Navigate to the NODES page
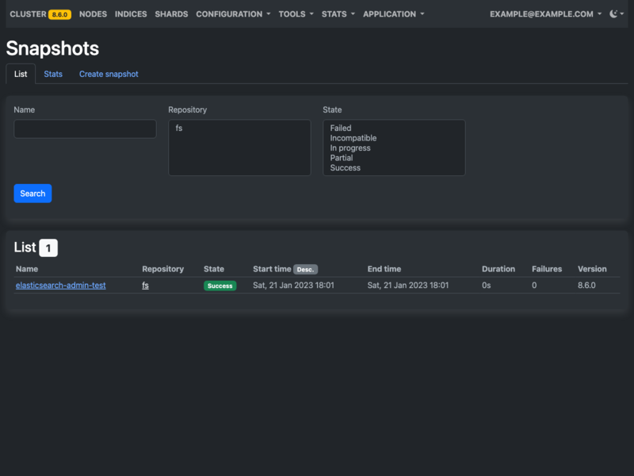 click(92, 13)
